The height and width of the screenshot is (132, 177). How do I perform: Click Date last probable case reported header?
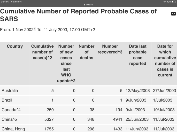(x=137, y=55)
